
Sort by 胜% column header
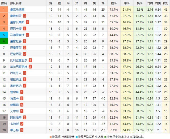click(114, 3)
